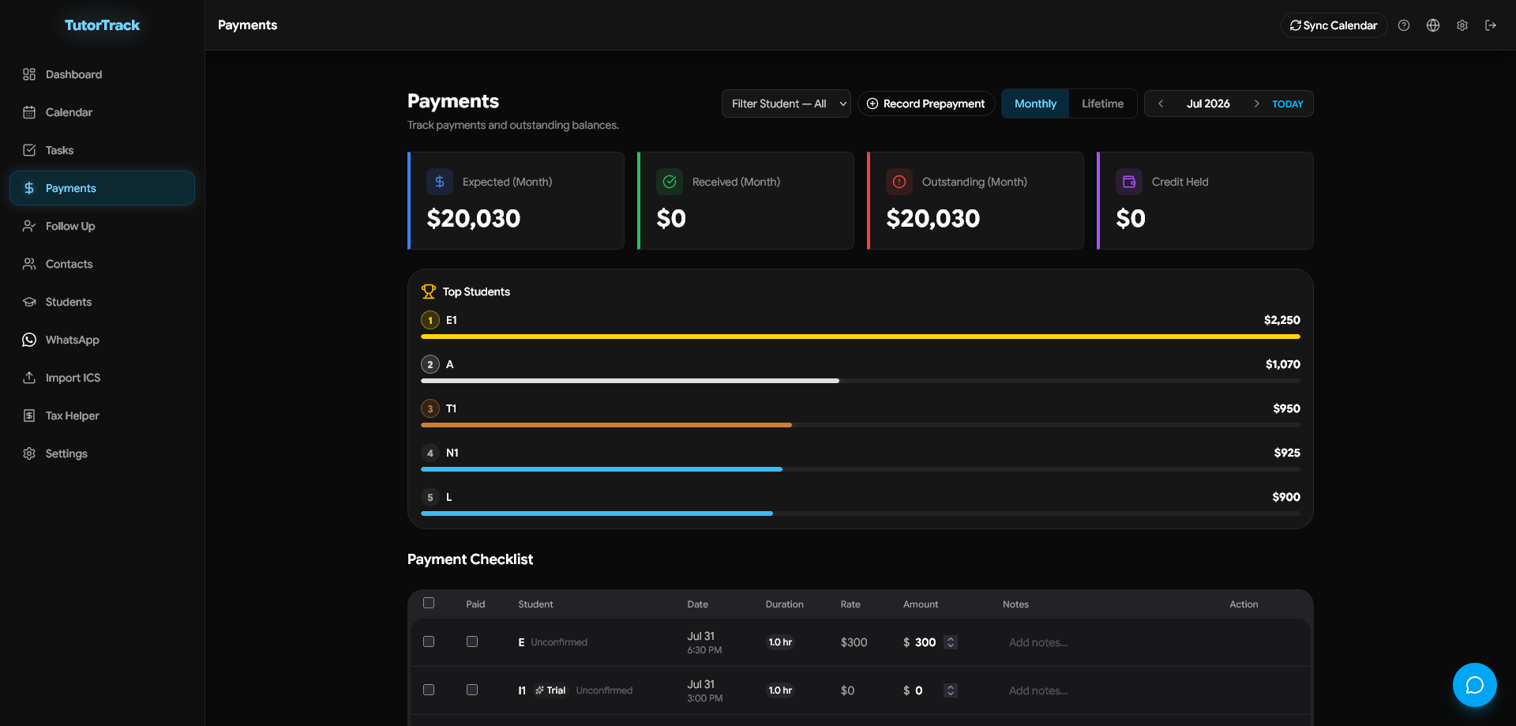
Task: Tick the row selection checkbox for student E
Action: click(x=429, y=641)
